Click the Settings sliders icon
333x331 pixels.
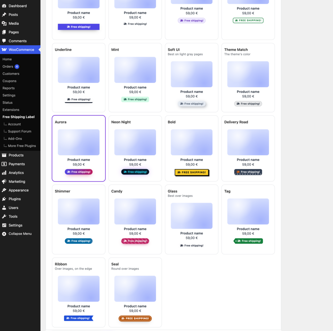[x=4, y=225]
